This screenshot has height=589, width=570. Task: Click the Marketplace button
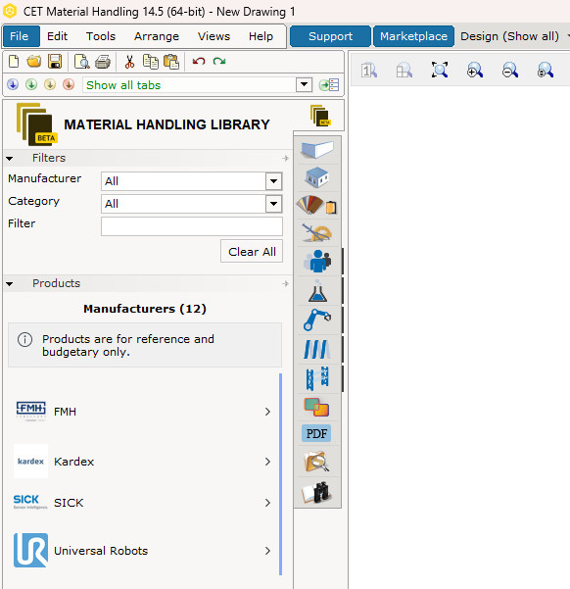point(413,36)
